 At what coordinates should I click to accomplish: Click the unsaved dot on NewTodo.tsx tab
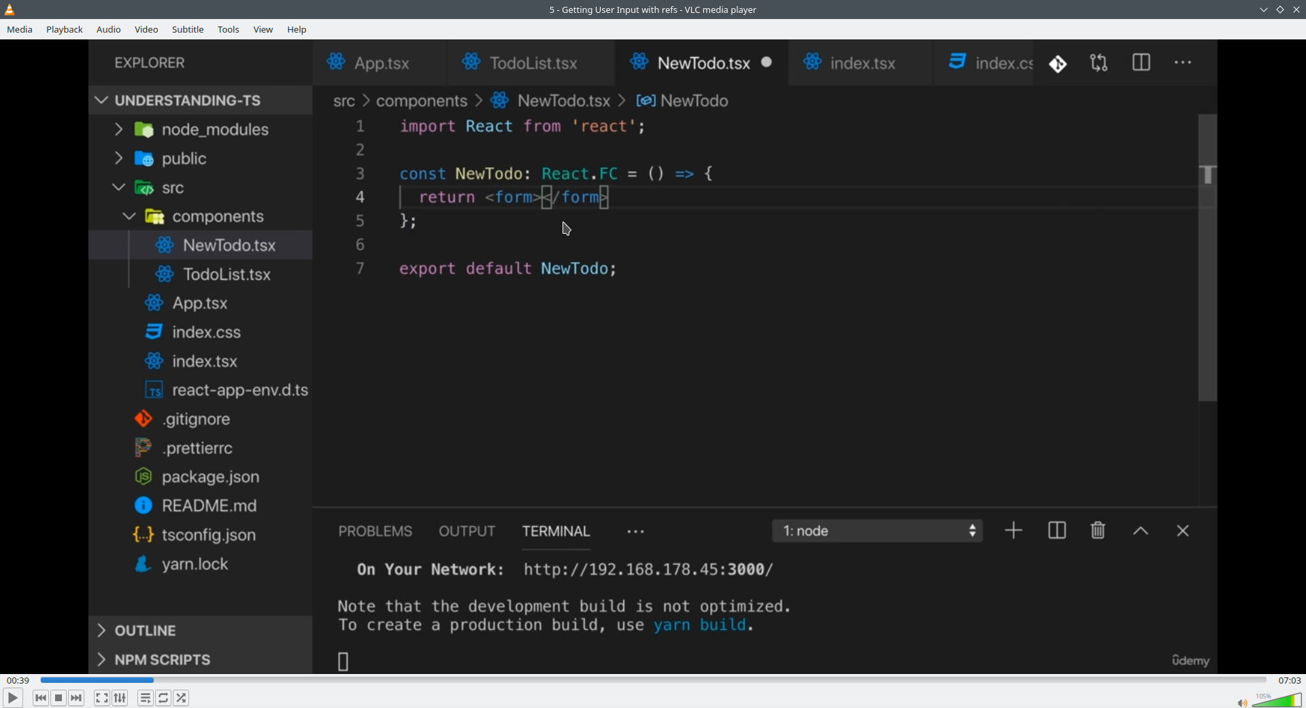pyautogui.click(x=767, y=62)
